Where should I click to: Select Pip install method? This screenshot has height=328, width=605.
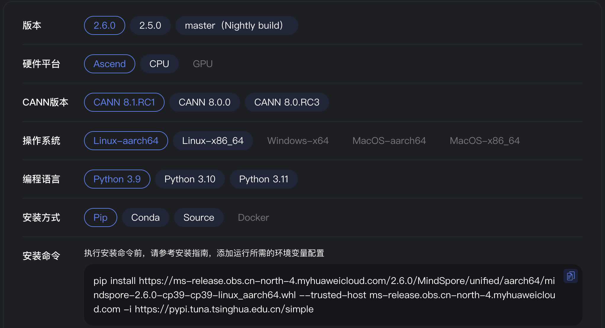point(100,217)
